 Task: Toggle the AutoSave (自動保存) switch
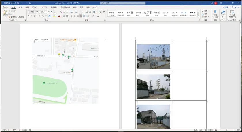[x=14, y=3]
